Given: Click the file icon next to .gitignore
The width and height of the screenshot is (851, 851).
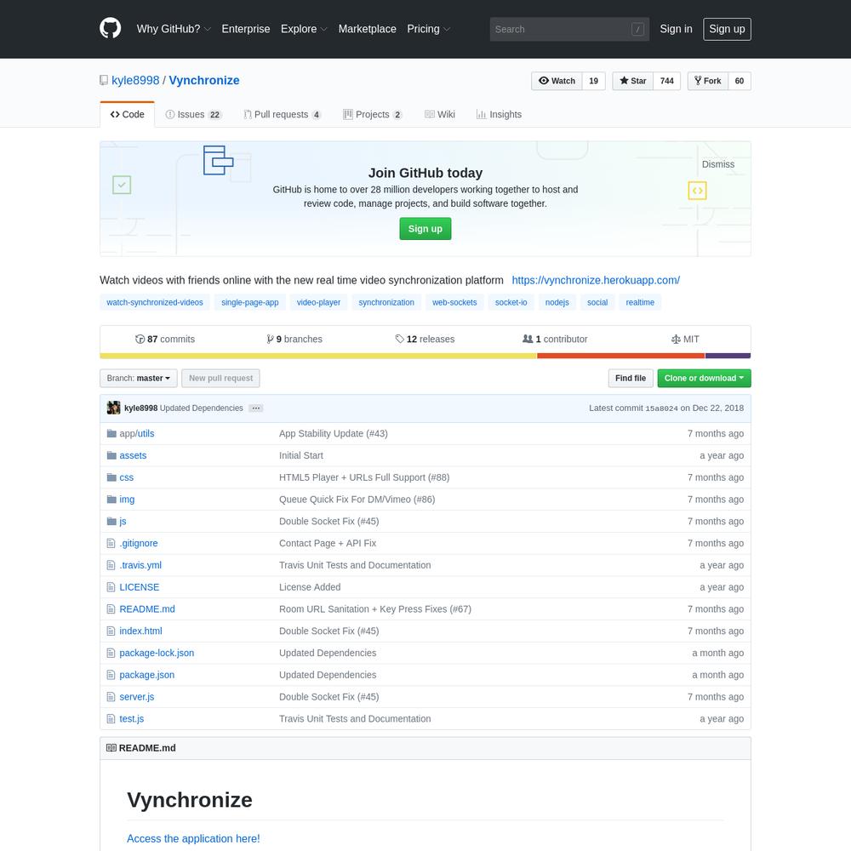Looking at the screenshot, I should [111, 543].
